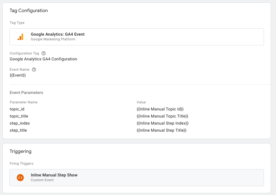Screen dimensions: 276x195
Task: Select the topic_id parameter name
Action: (17, 109)
